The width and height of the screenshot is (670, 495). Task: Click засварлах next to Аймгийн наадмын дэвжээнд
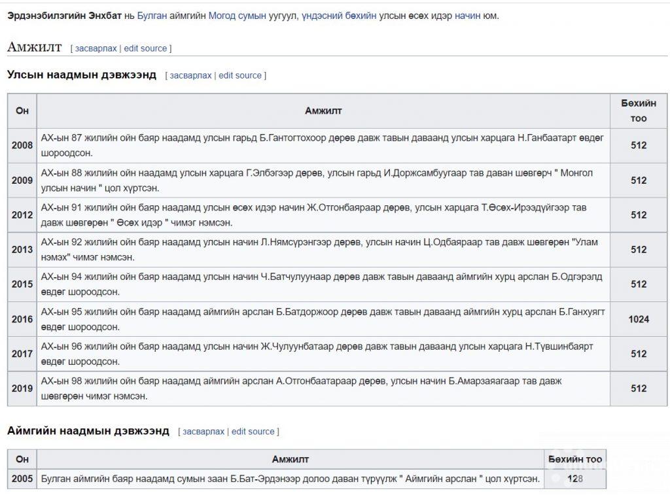click(203, 432)
